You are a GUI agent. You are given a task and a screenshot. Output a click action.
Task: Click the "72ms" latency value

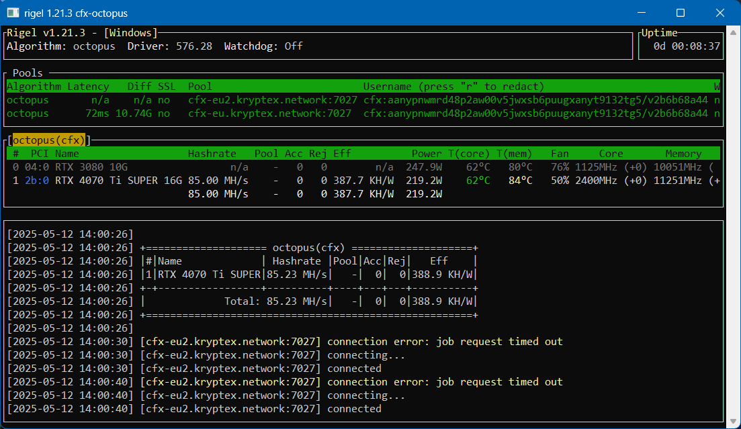point(97,113)
